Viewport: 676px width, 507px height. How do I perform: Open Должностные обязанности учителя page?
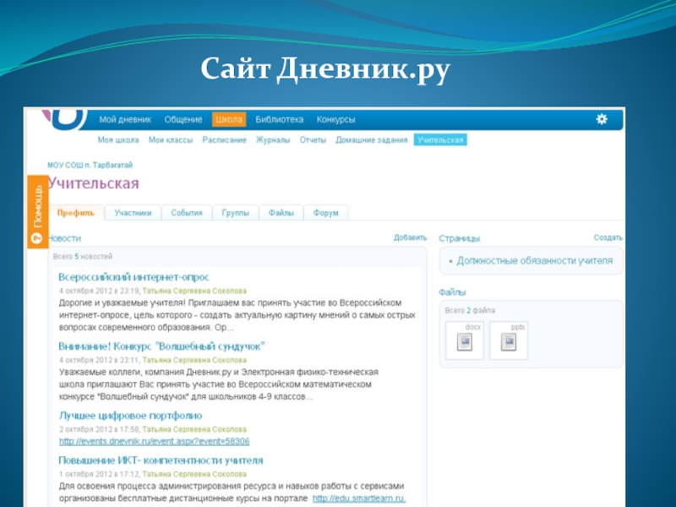[535, 260]
